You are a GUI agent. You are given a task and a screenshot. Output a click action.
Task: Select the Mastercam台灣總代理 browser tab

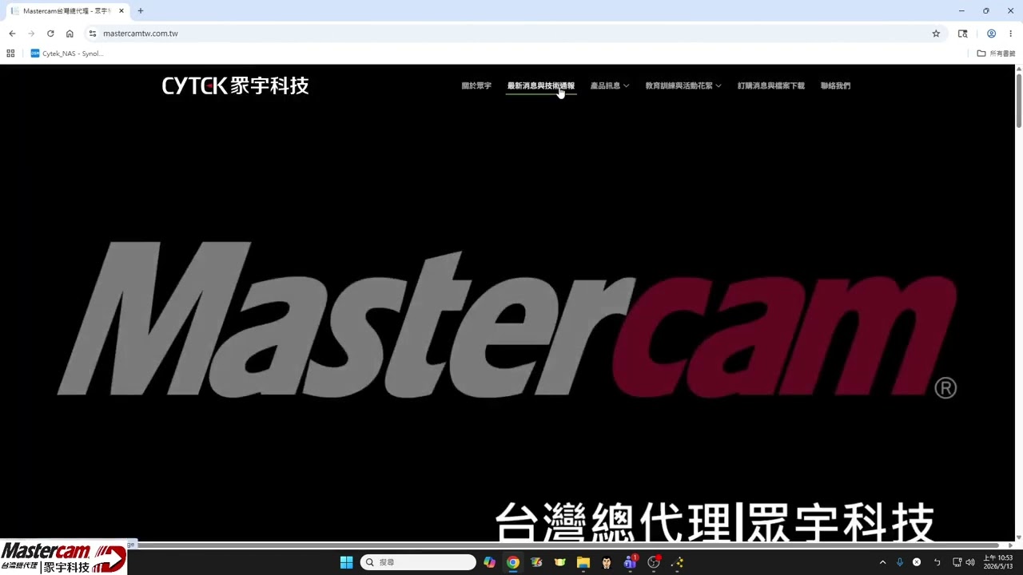pos(67,11)
